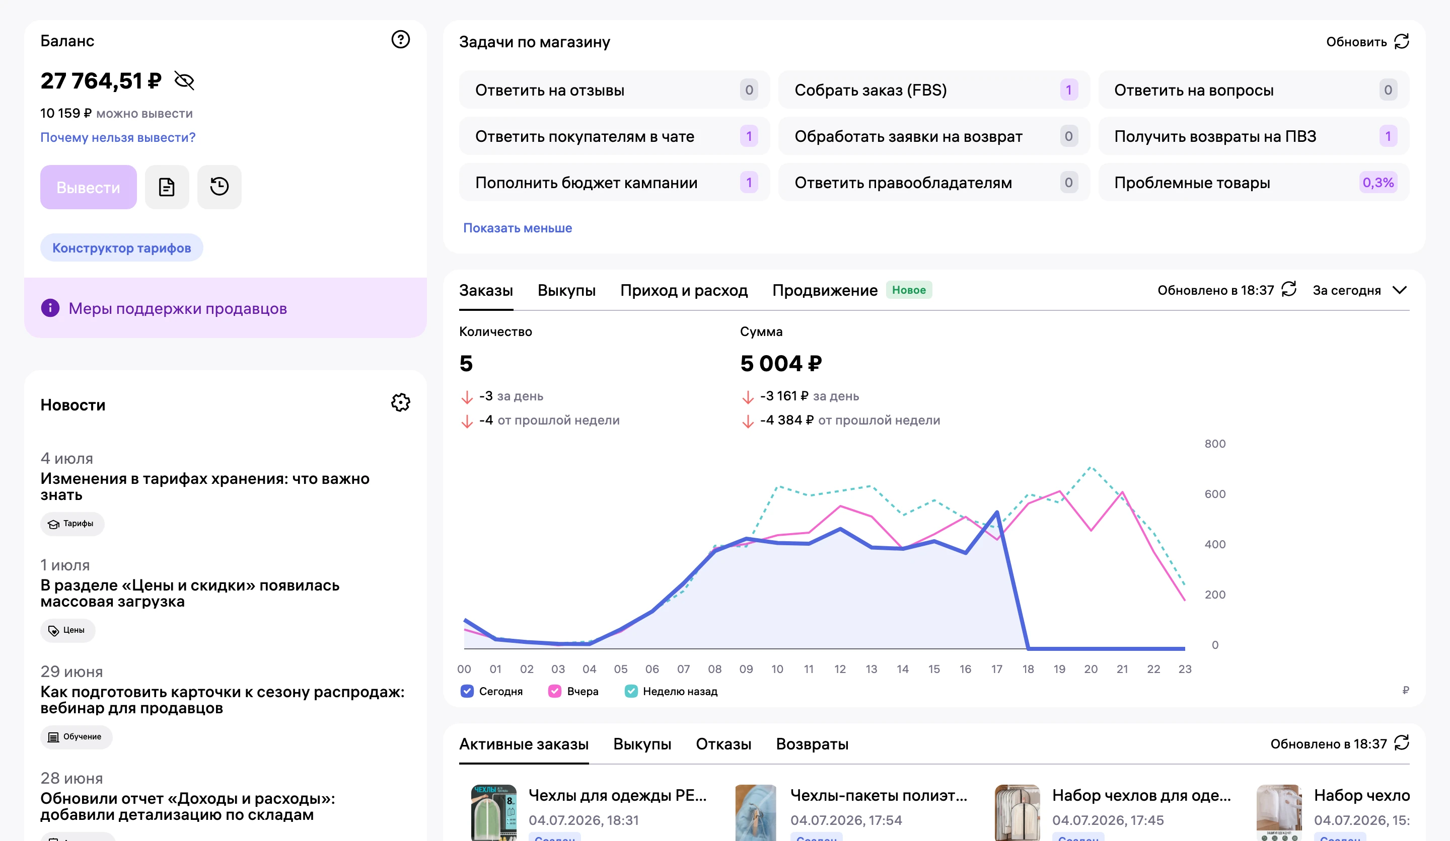Refresh store tasks with Обновить icon
Screen dimensions: 1450x841
point(1402,41)
